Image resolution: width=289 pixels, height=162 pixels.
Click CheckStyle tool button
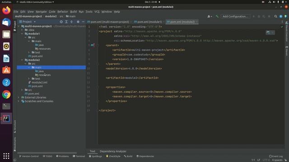[x=113, y=156]
